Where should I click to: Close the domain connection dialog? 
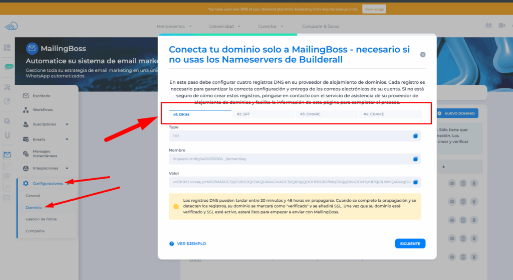click(423, 54)
